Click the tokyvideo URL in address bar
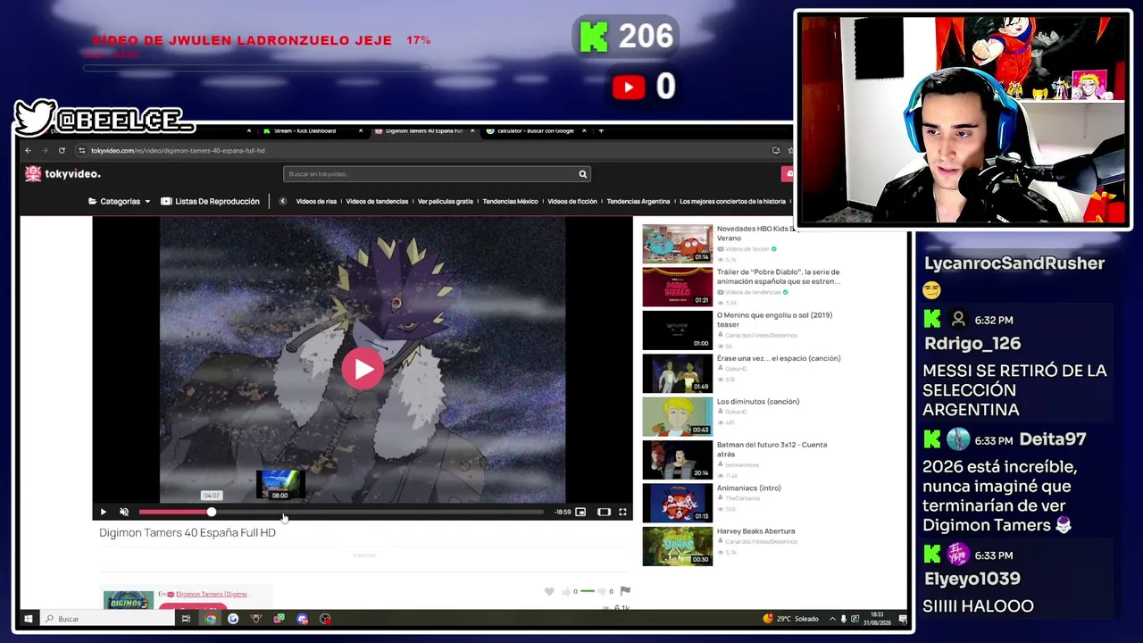The width and height of the screenshot is (1143, 643). pyautogui.click(x=178, y=151)
